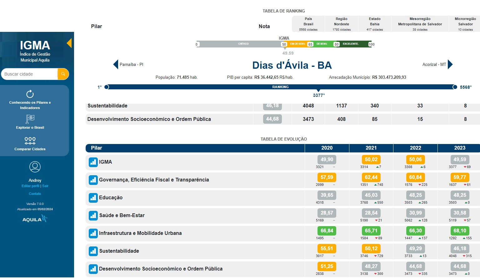Click the user profile avatar icon
The image size is (480, 278).
(35, 167)
